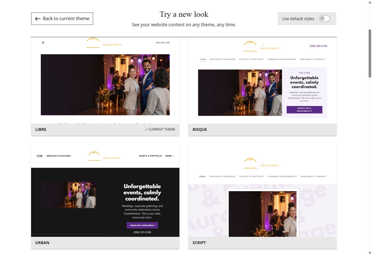Open Services & Packages in the Urban preview

[x=59, y=156]
